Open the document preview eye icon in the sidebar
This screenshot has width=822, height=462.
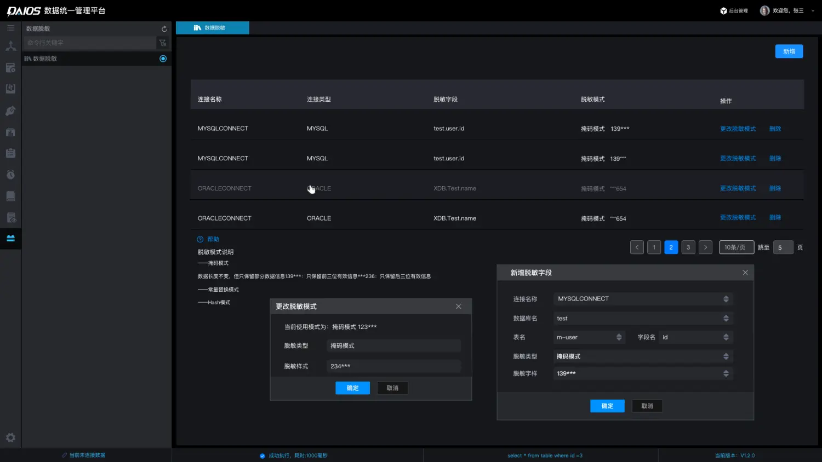[10, 217]
